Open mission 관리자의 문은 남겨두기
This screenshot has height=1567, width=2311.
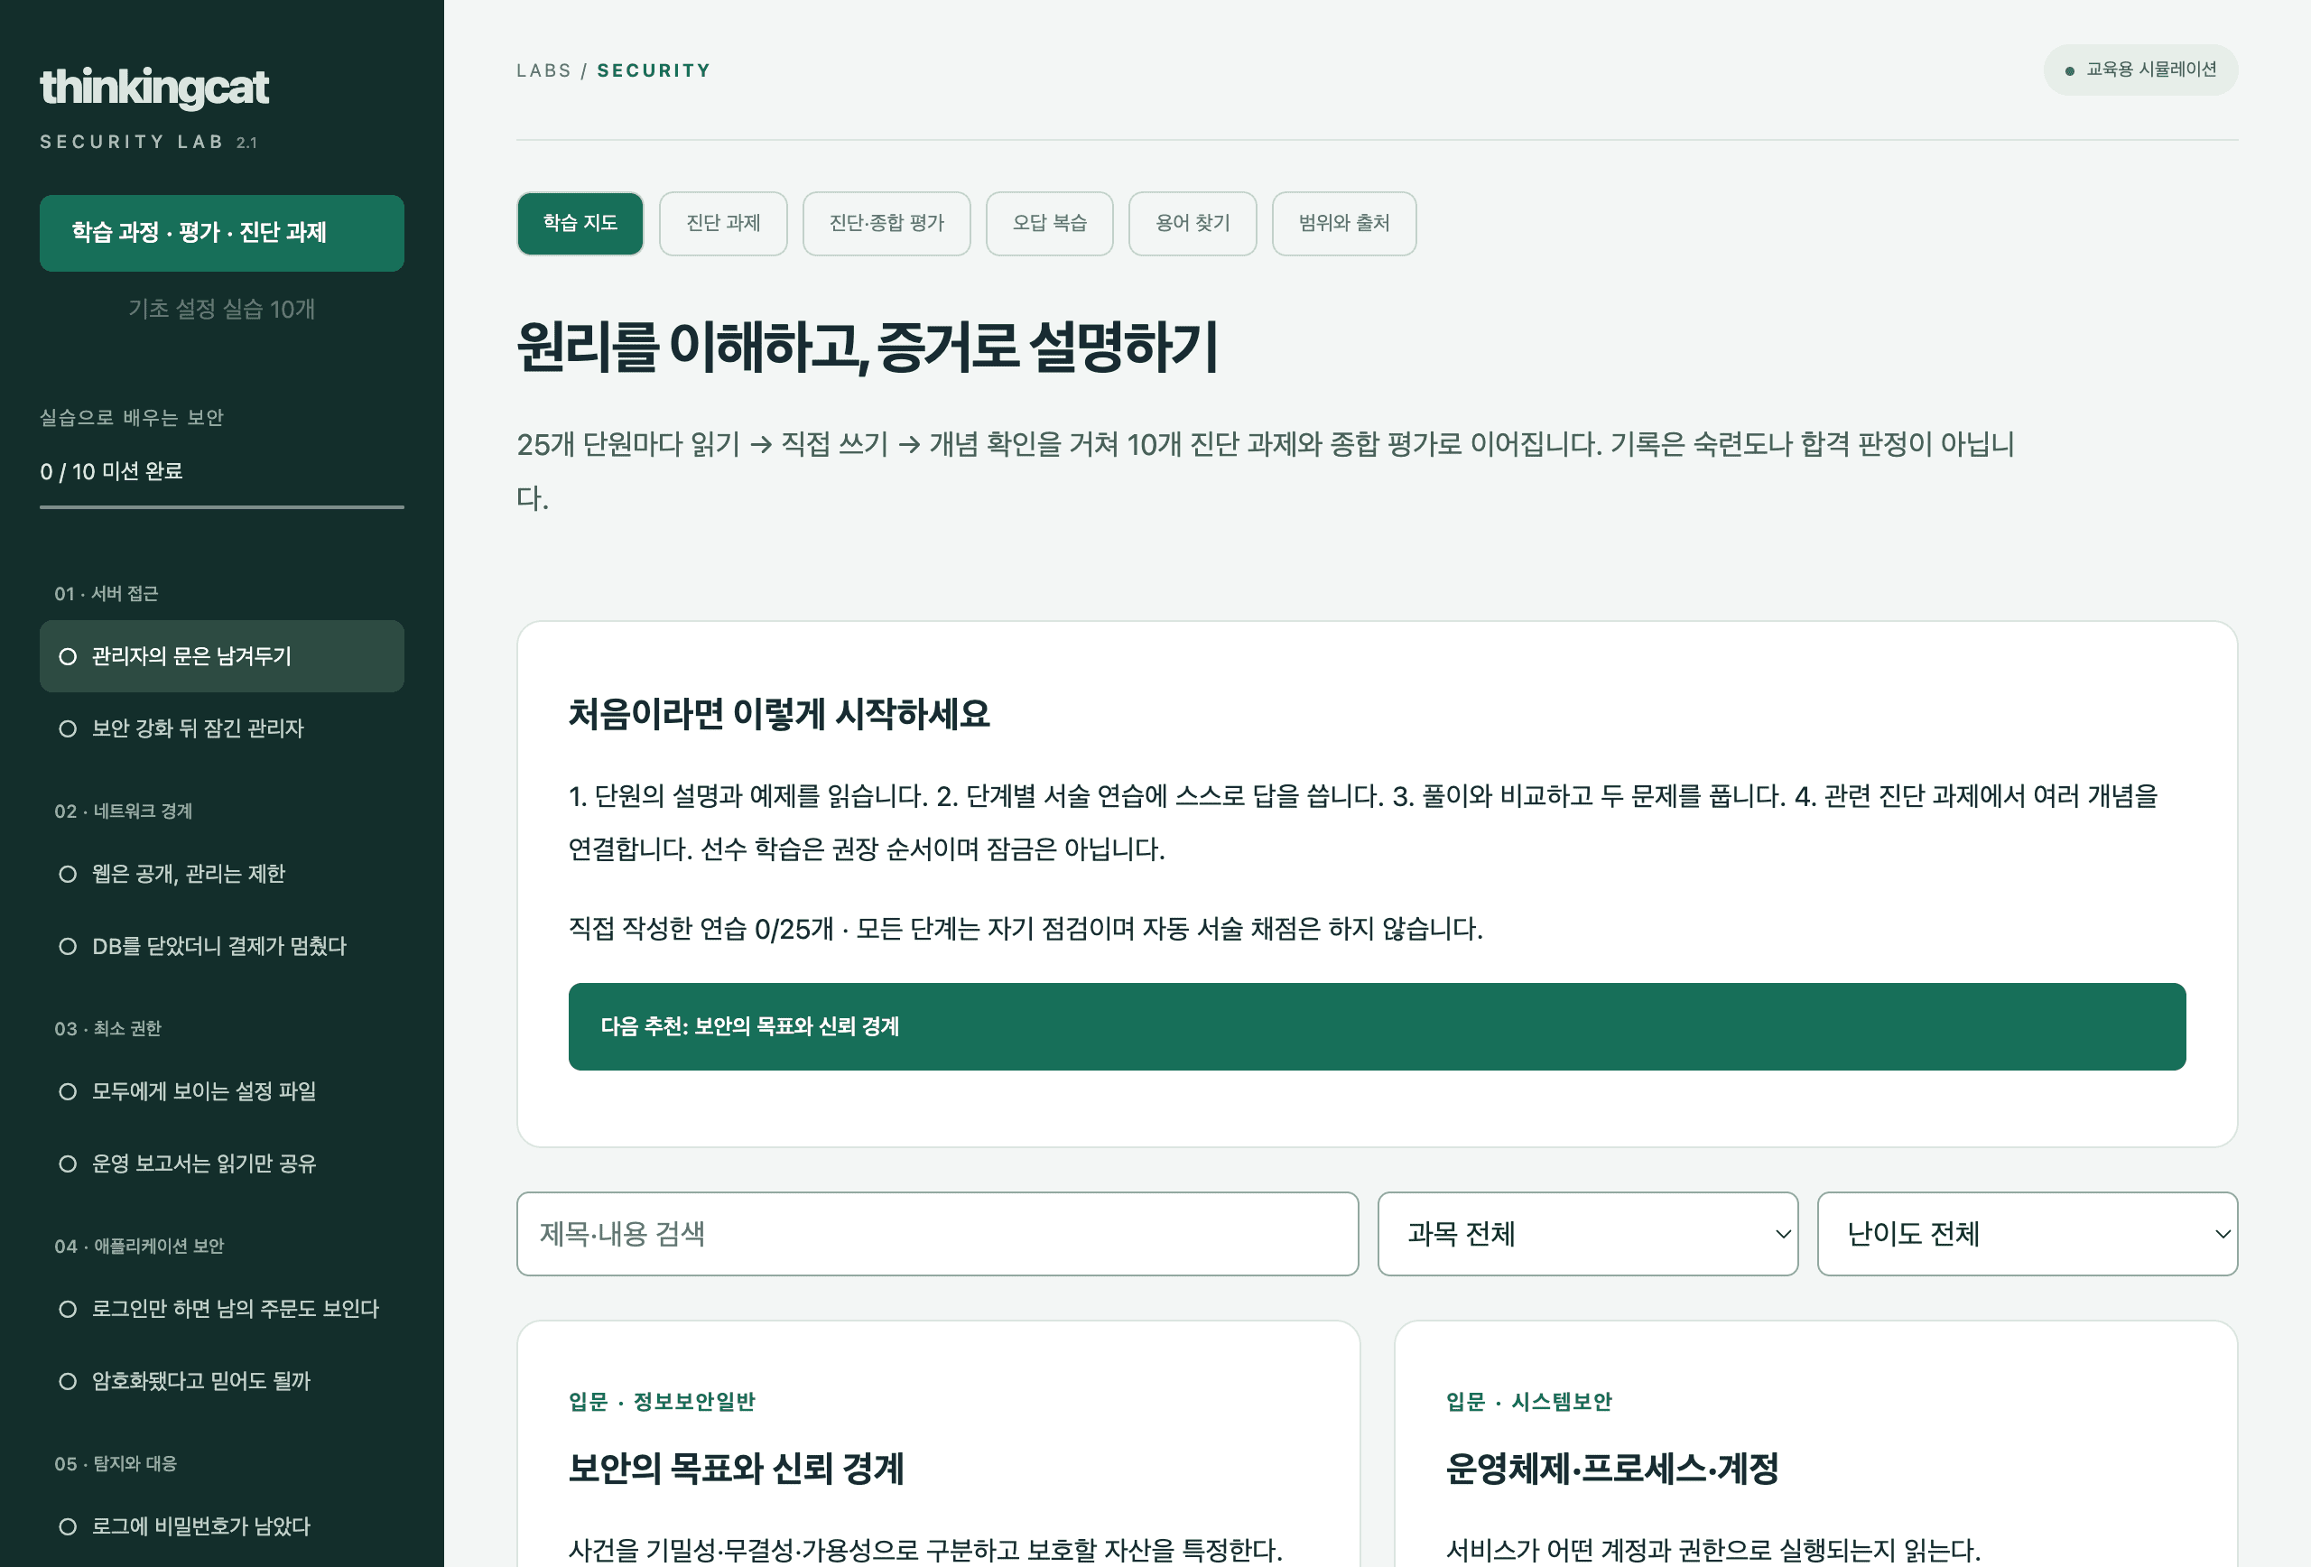click(222, 656)
